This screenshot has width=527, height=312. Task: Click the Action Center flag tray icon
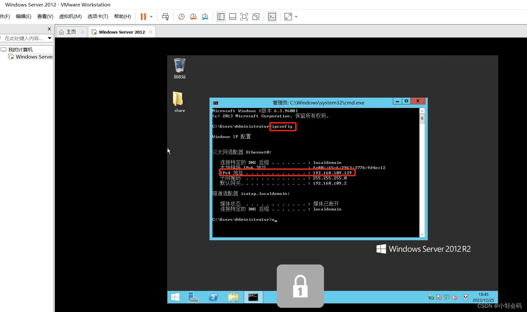[439, 297]
